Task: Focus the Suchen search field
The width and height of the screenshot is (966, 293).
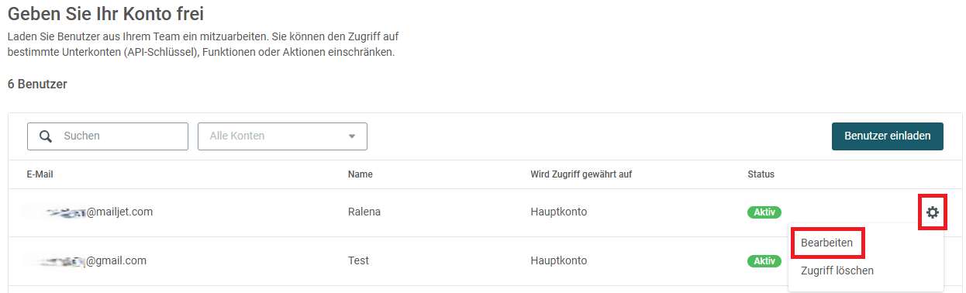Action: [x=108, y=136]
